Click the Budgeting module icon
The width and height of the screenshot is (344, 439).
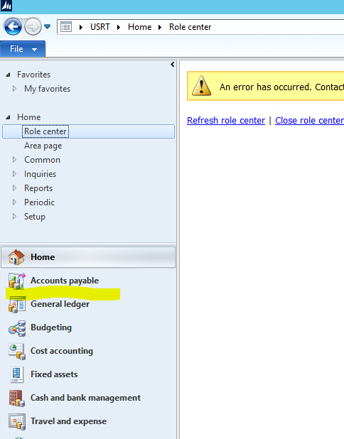tap(17, 328)
